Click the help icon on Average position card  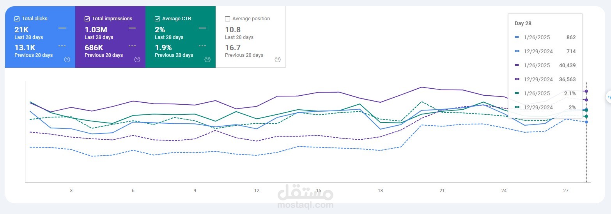(278, 60)
